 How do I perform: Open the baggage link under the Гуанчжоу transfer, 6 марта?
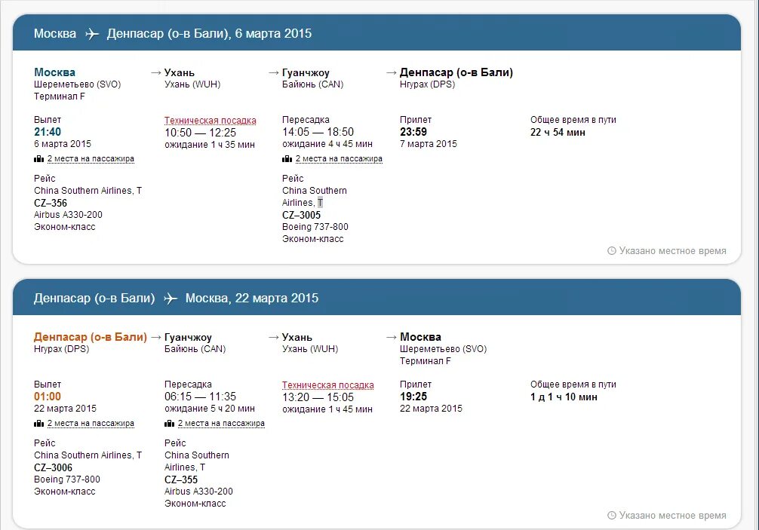pos(339,158)
